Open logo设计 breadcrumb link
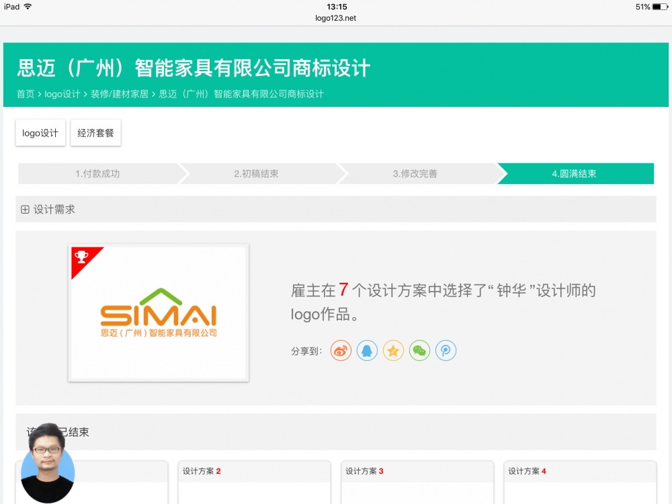Viewport: 672px width, 504px height. coord(62,94)
